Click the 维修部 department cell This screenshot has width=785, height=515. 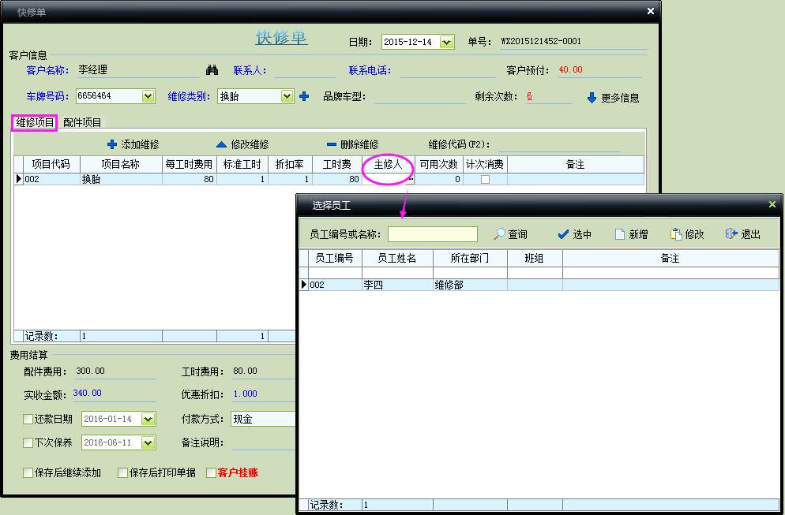[470, 285]
